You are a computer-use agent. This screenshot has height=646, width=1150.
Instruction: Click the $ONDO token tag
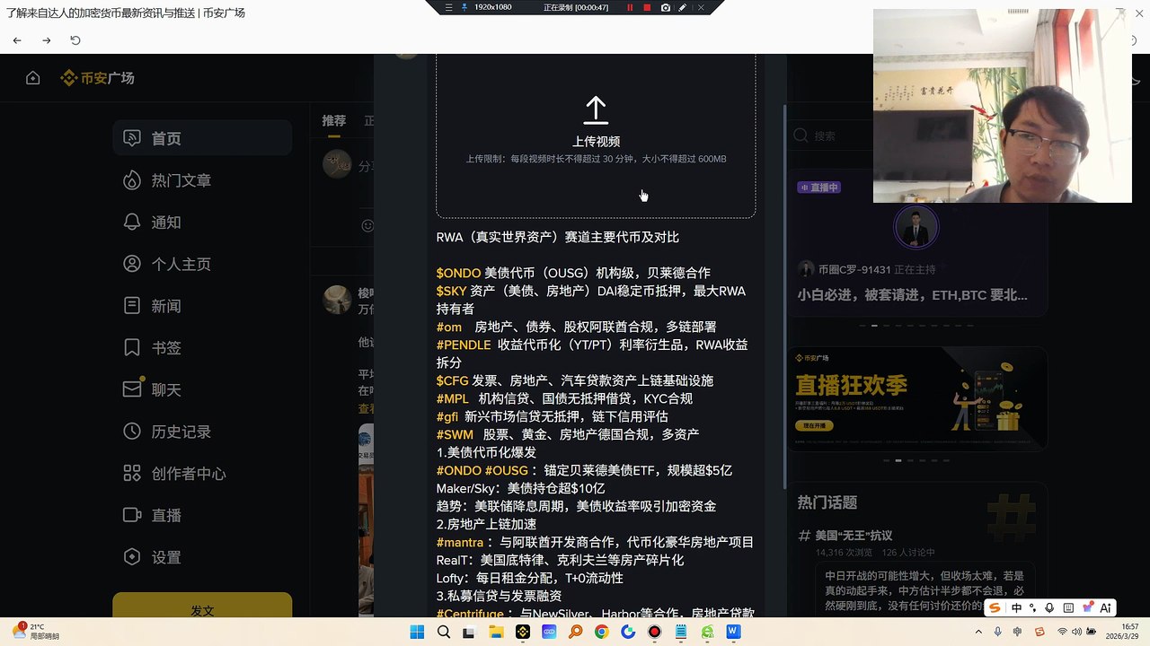458,273
